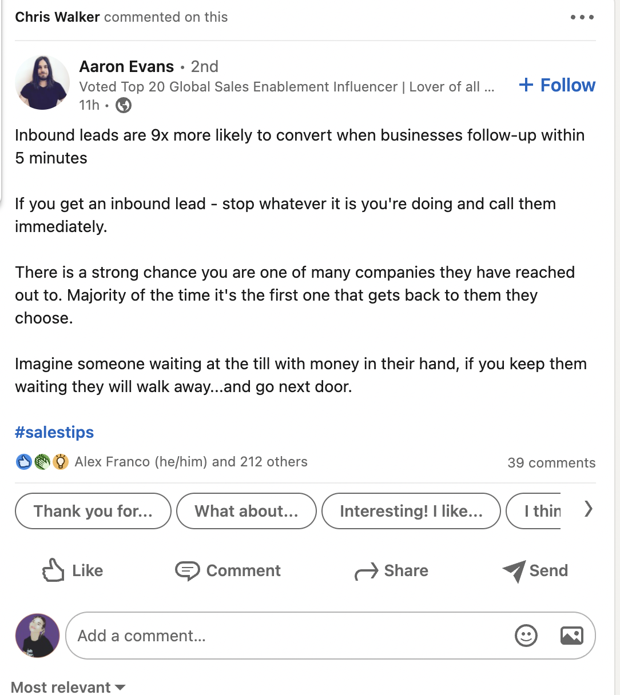Image resolution: width=620 pixels, height=695 pixels.
Task: Click your own avatar beside comment box
Action: (x=37, y=636)
